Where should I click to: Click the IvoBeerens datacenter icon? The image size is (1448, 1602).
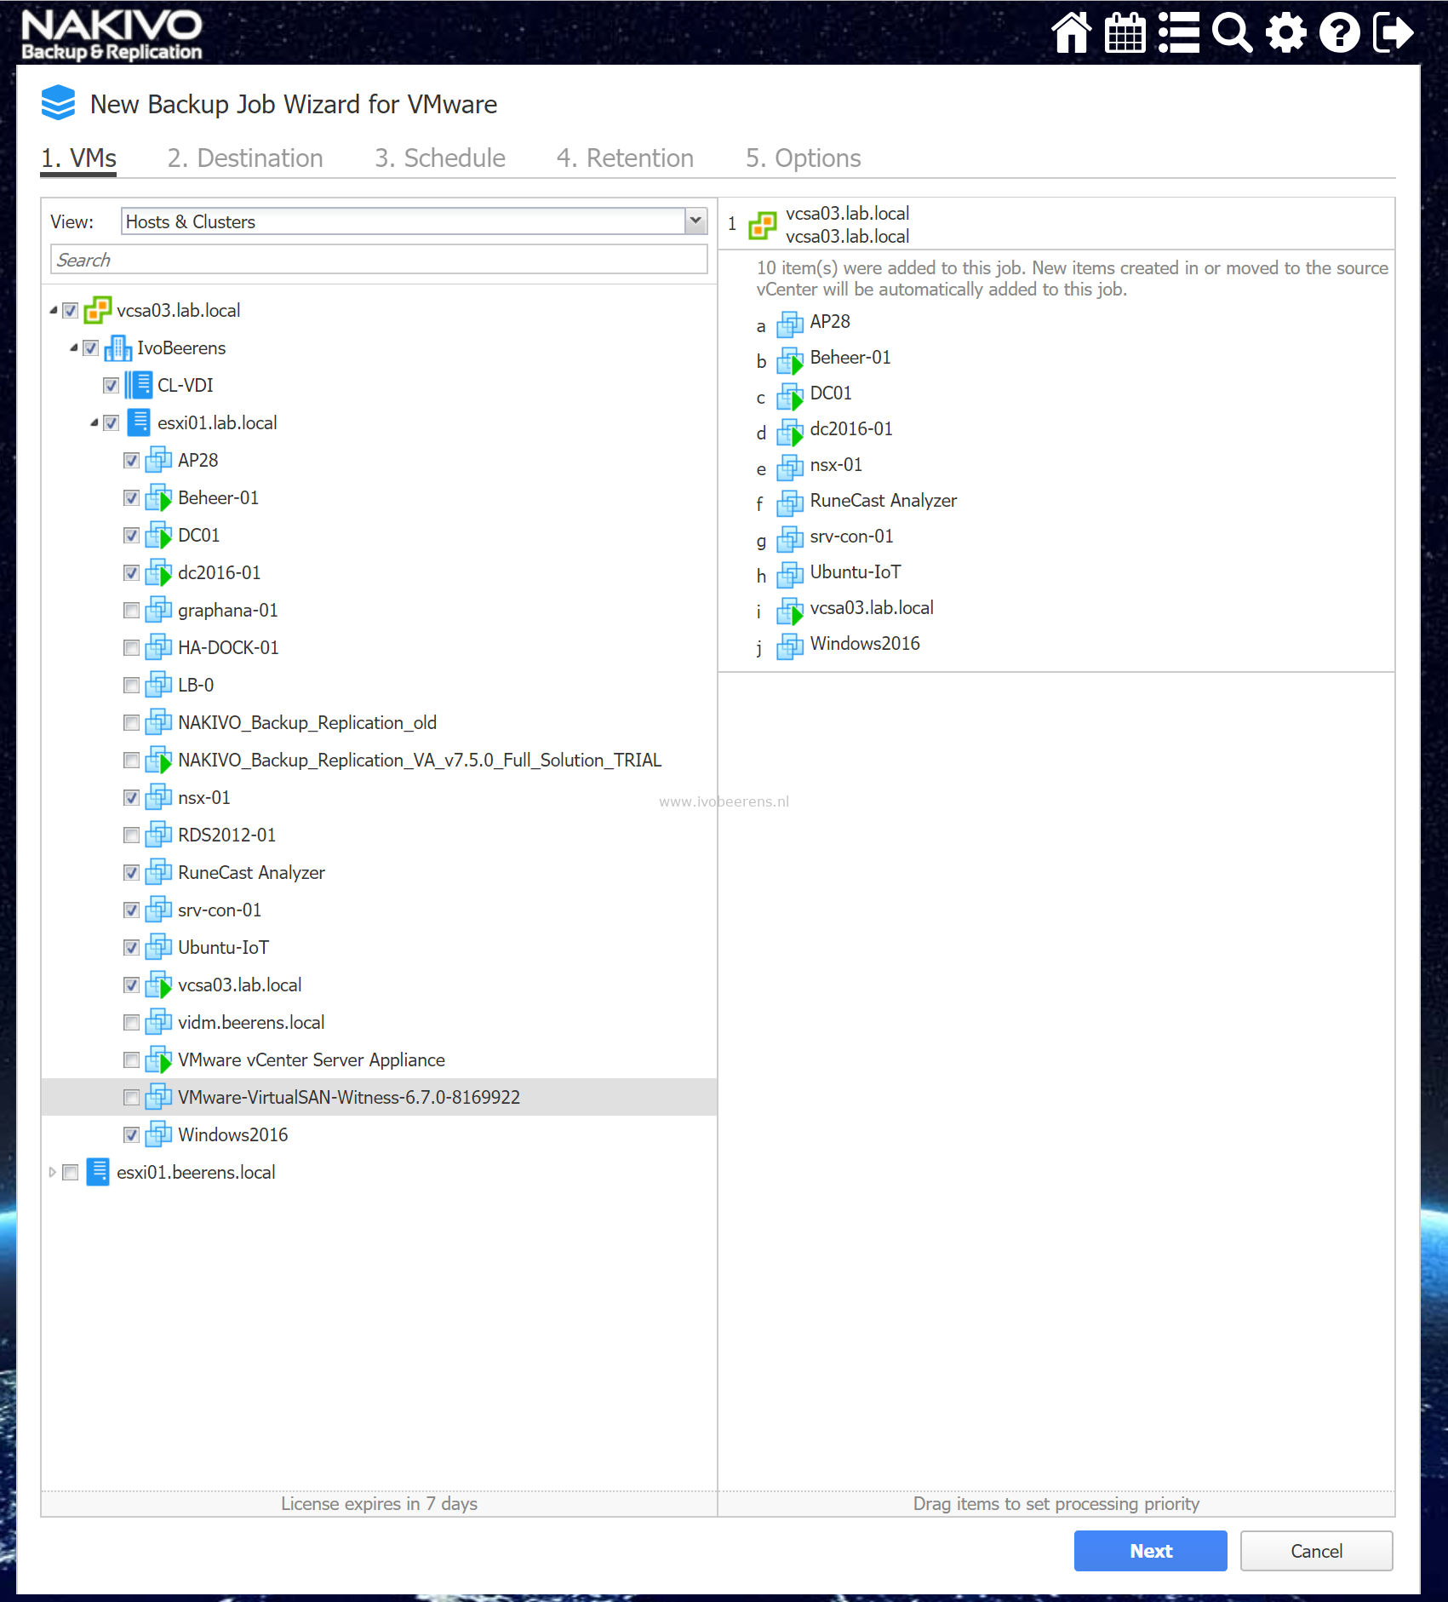pos(117,347)
